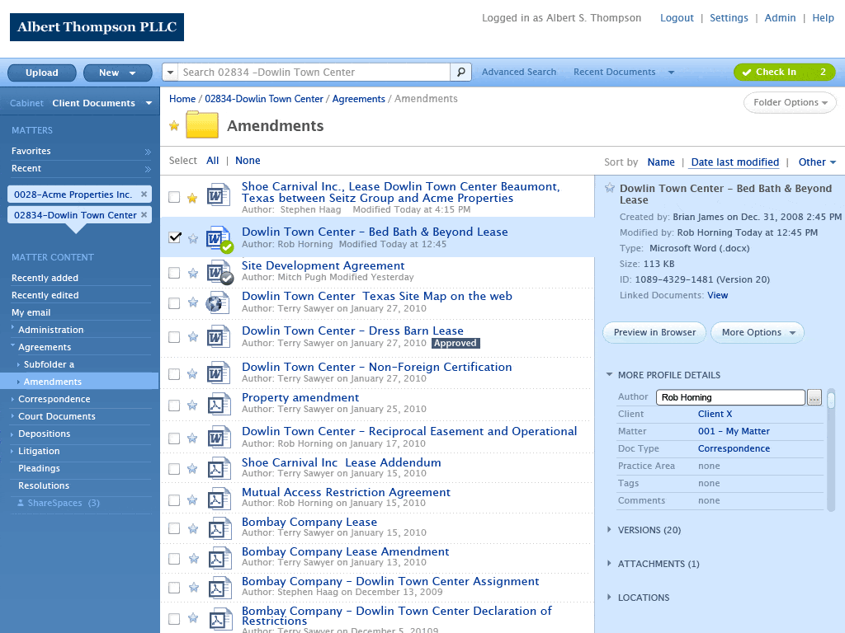Click the Preview in Browser button
This screenshot has height=633, width=845.
654,332
